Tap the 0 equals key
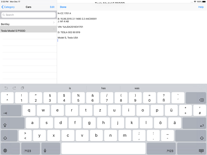 pos(150,98)
